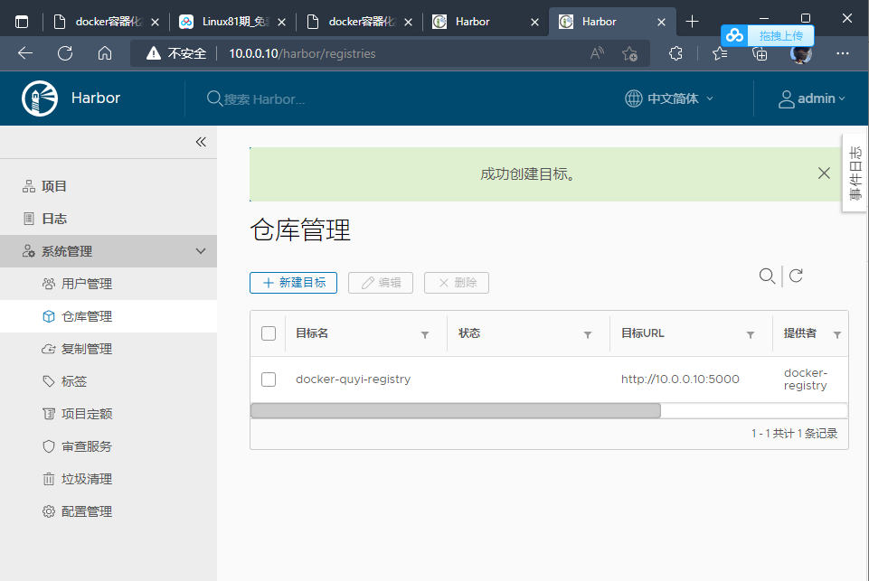
Task: Click the browser profile avatar
Action: click(801, 55)
